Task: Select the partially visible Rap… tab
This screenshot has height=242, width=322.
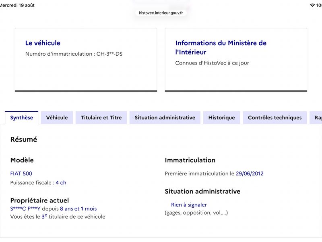Action: click(316, 117)
